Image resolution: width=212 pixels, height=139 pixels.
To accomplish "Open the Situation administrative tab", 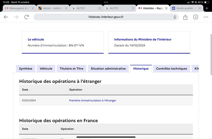I will coord(108,69).
